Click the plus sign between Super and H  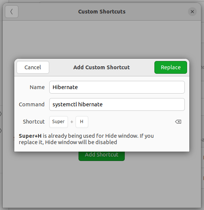click(72, 122)
